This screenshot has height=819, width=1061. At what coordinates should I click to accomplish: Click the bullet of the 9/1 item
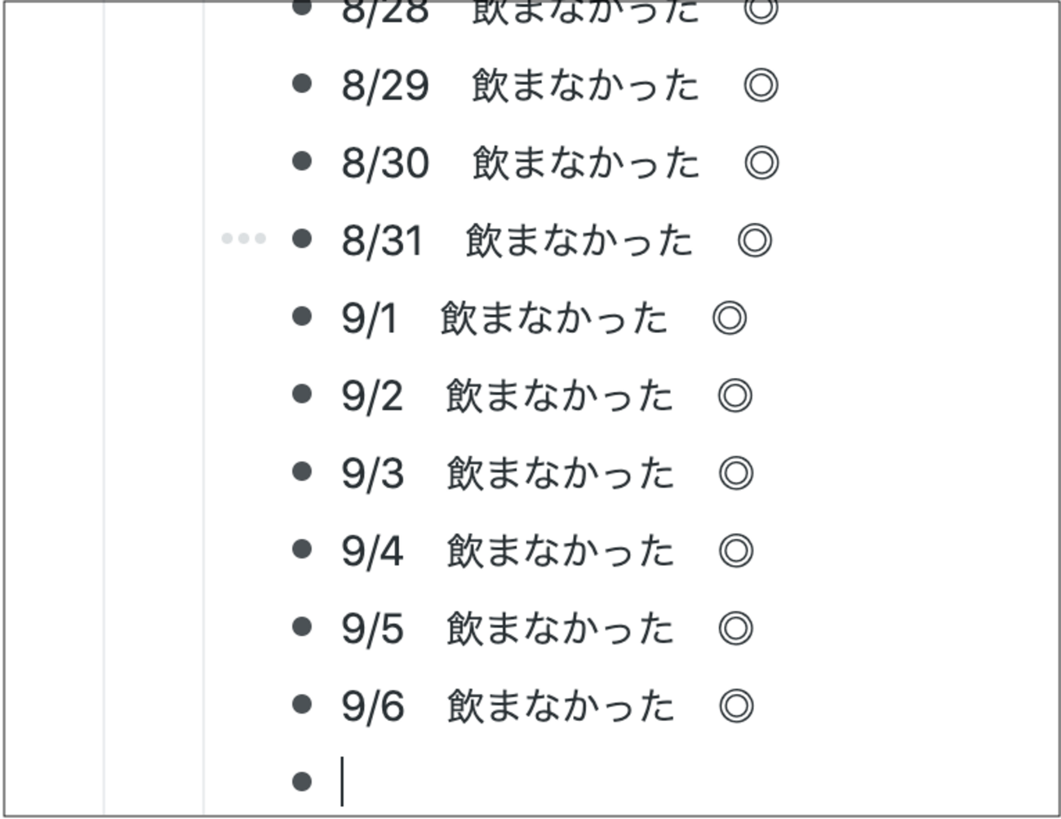pyautogui.click(x=302, y=316)
